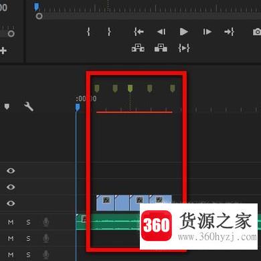Click the Extract icon
The image size is (261, 261).
161,48
